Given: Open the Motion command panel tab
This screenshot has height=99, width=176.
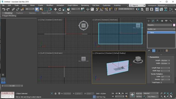Looking at the screenshot, I should (162, 21).
